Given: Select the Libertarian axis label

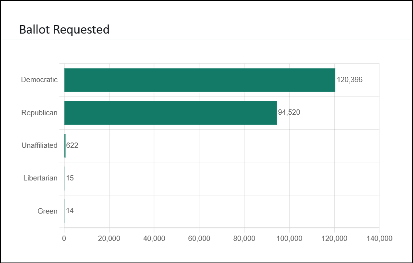Looking at the screenshot, I should 40,178.
